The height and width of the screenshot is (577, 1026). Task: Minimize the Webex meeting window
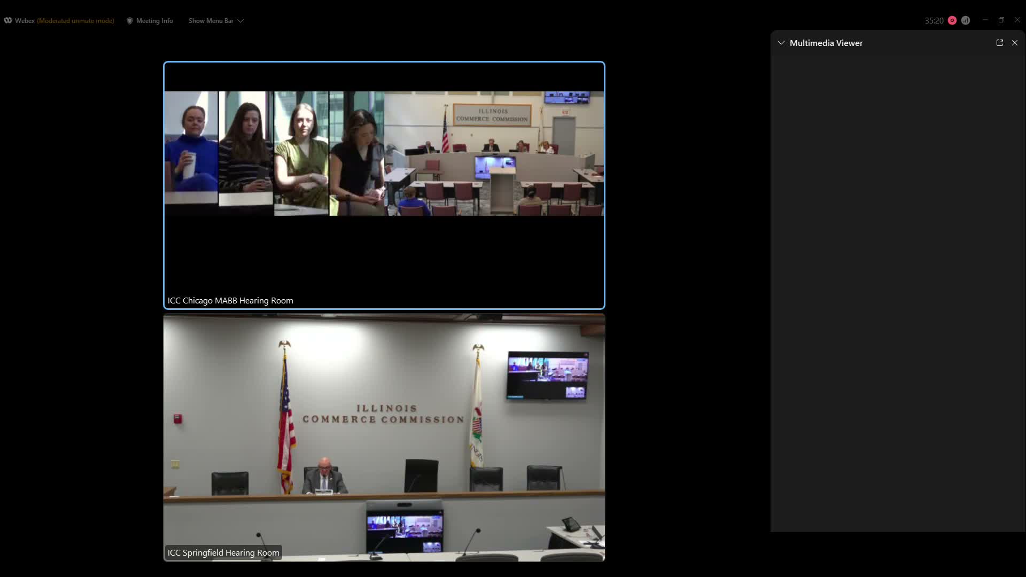pyautogui.click(x=985, y=20)
